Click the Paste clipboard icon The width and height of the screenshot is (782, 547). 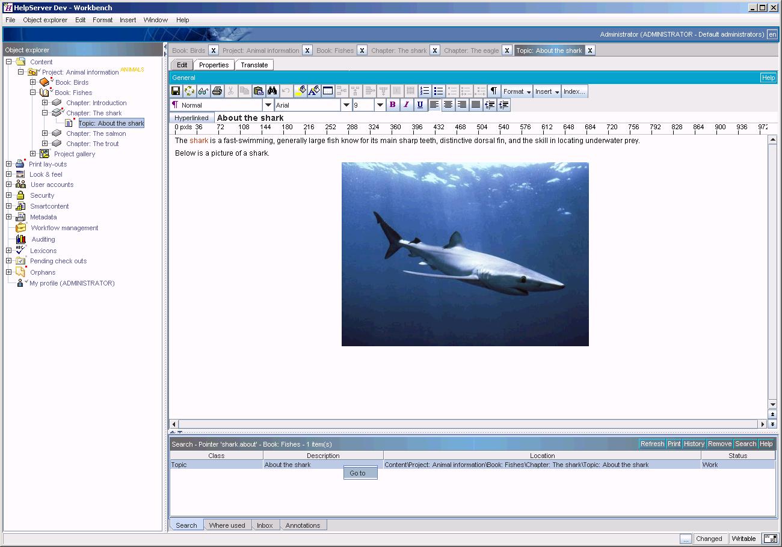click(259, 91)
